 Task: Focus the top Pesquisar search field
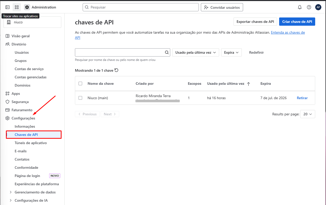(x=141, y=7)
